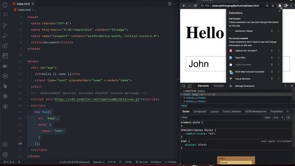The width and height of the screenshot is (295, 166).
Task: Pin the Vue.js devtools extension
Action: pos(271,79)
